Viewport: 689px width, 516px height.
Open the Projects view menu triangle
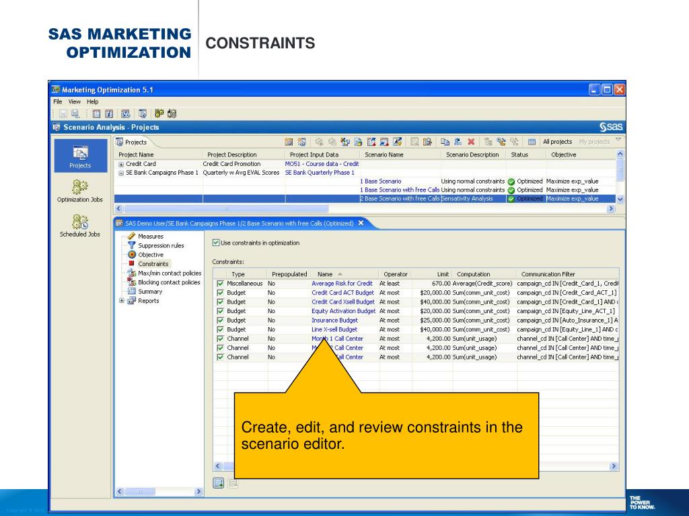(x=618, y=140)
